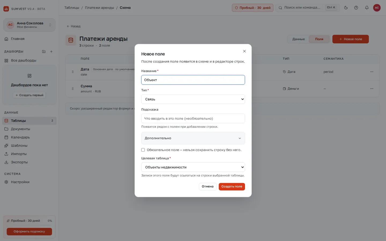
Task: Click plus icon next to Дашборды
Action: [x=51, y=51]
